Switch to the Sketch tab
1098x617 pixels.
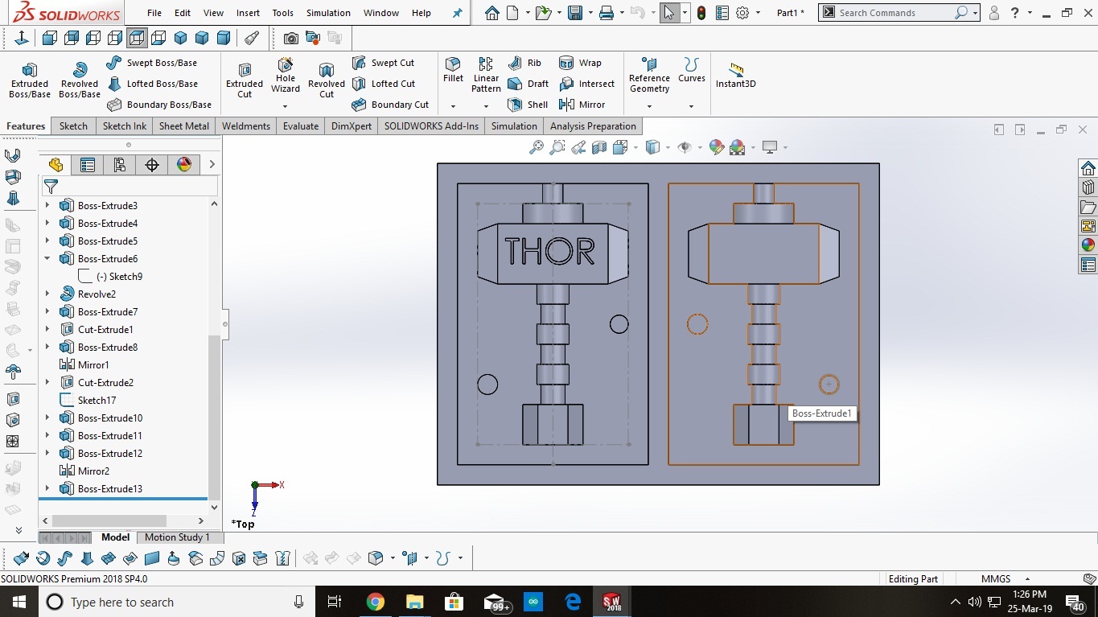73,126
